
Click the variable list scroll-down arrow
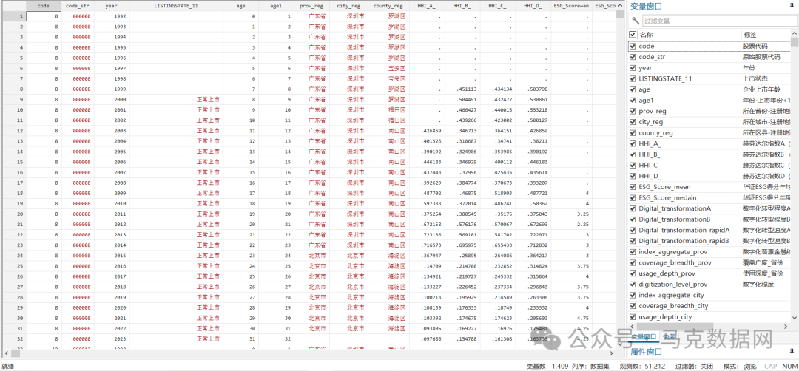pyautogui.click(x=795, y=318)
